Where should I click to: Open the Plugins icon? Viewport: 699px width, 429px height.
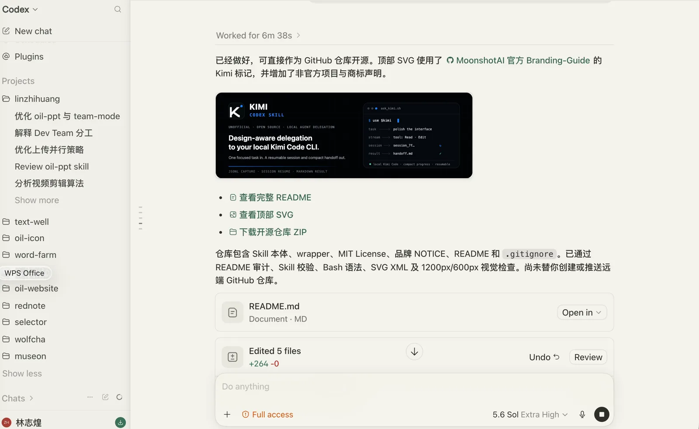tap(6, 56)
